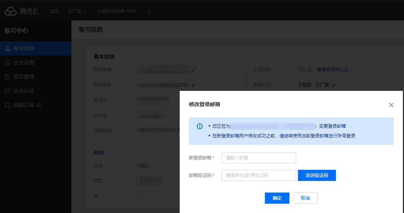Edit 账号邮箱 with the pencil icon
Viewport: 404px width, 213px height.
[193, 70]
